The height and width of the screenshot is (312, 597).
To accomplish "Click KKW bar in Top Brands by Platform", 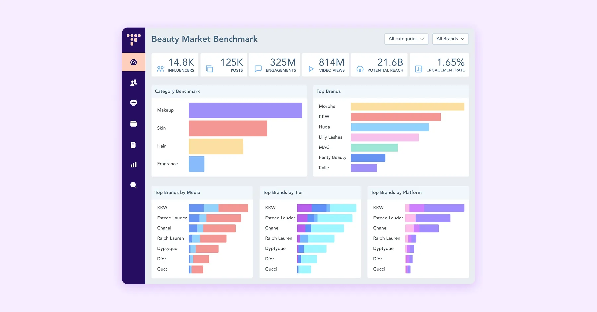I will pyautogui.click(x=435, y=208).
